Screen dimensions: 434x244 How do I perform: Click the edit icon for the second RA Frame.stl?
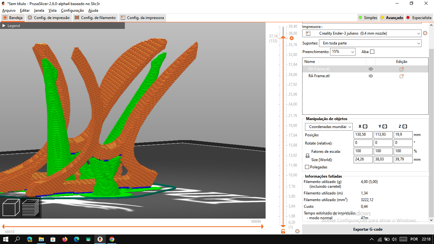[402, 76]
